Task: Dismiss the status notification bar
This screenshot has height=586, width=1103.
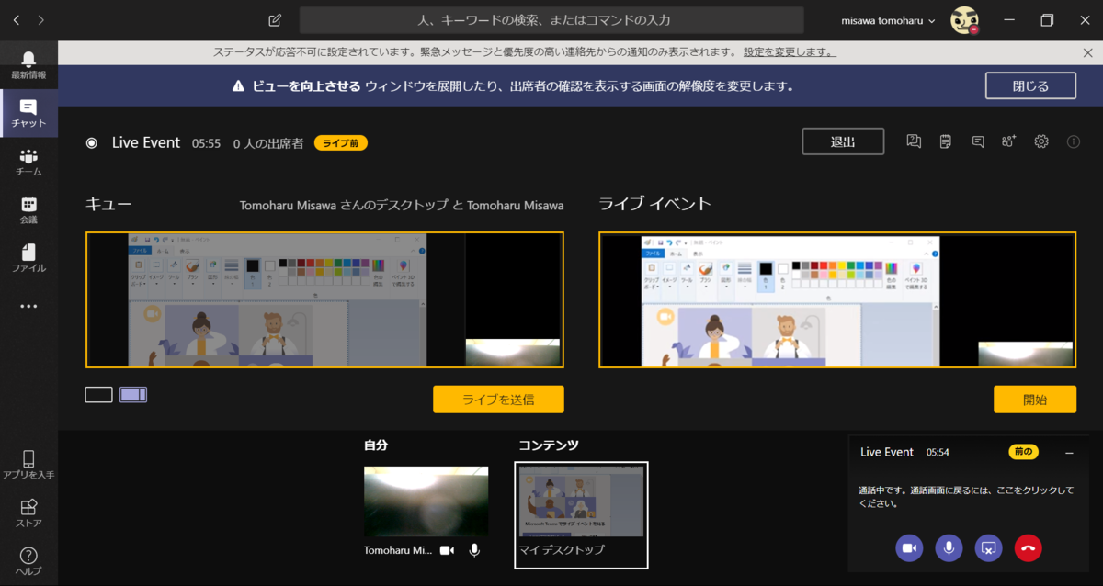Action: (1088, 53)
